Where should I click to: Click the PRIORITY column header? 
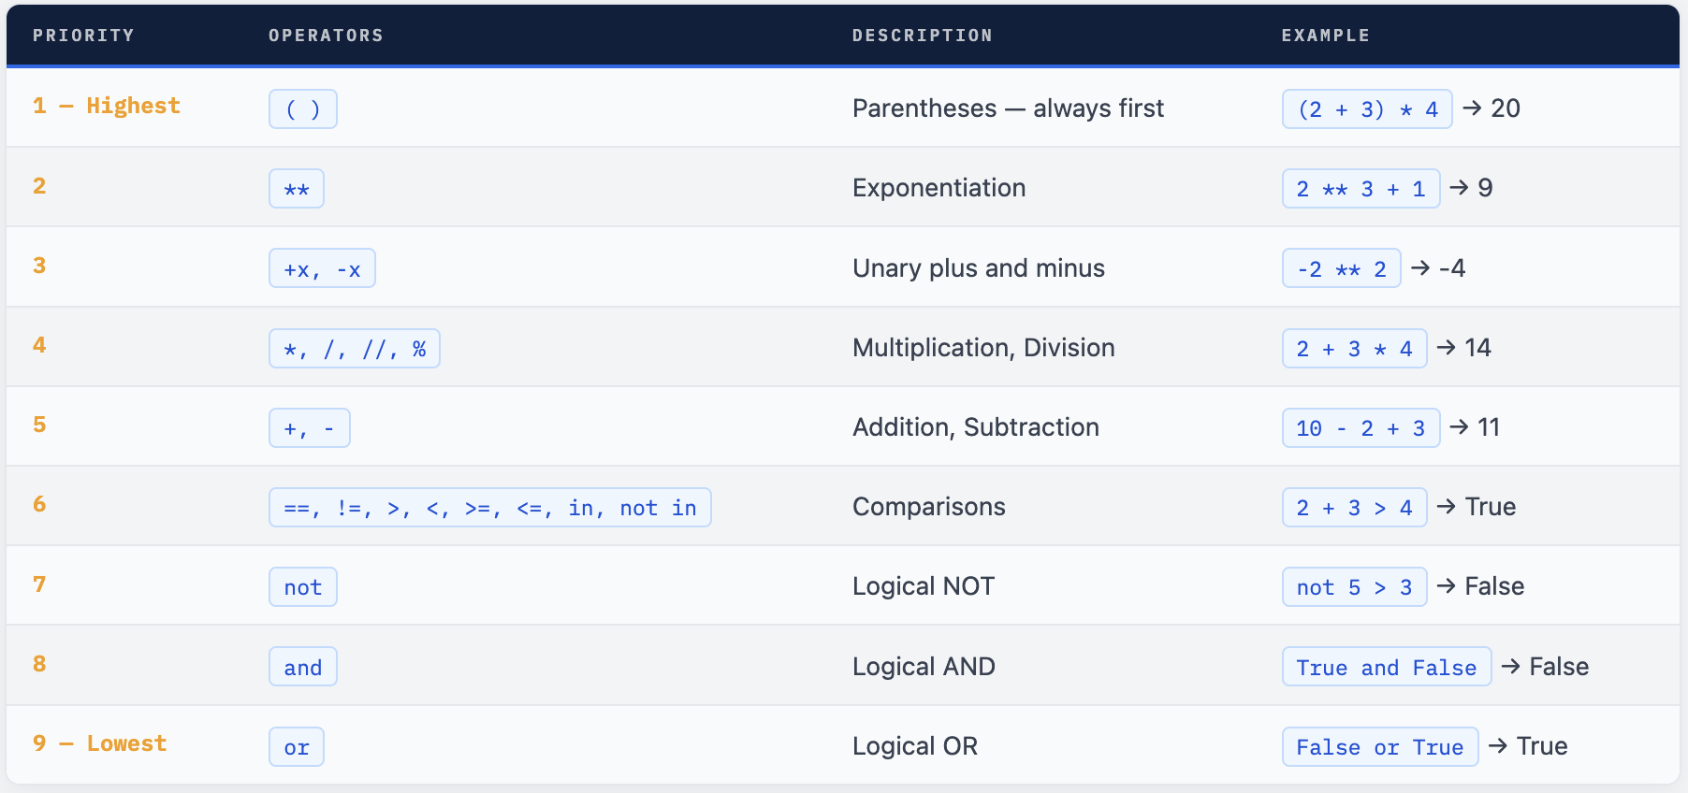pos(83,36)
